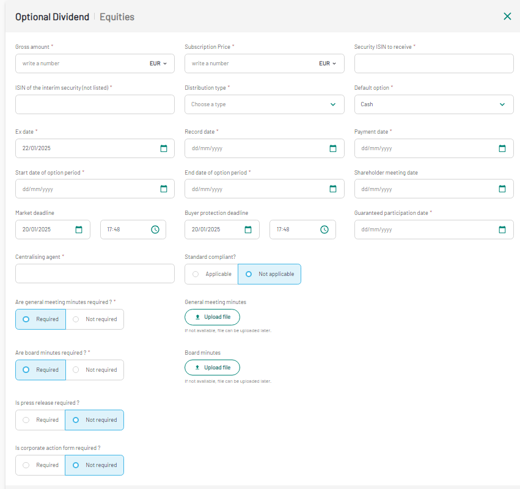Open calendar for Record date
Viewport: 520px width, 489px height.
click(333, 148)
